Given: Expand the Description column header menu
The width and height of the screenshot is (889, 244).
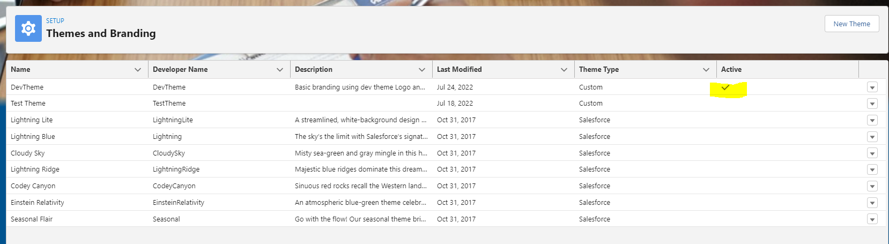Looking at the screenshot, I should [x=422, y=70].
